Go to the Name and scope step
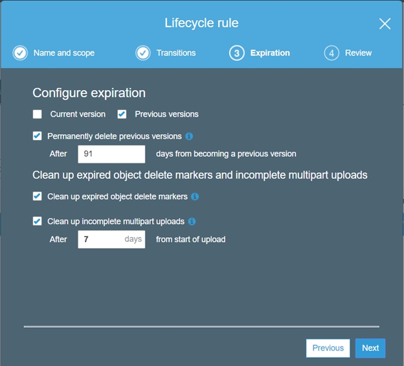404x366 pixels. coord(64,53)
